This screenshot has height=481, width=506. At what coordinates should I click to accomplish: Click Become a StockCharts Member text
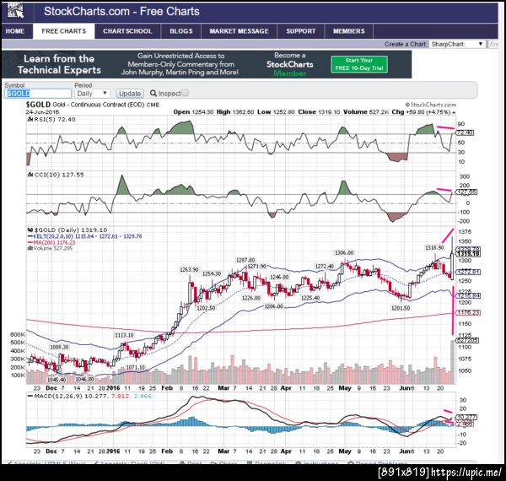(x=290, y=64)
